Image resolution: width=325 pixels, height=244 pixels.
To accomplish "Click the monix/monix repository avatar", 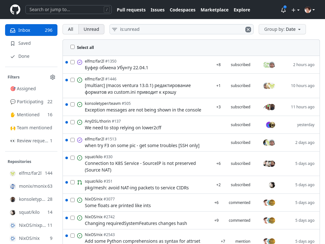I will pyautogui.click(x=13, y=186).
